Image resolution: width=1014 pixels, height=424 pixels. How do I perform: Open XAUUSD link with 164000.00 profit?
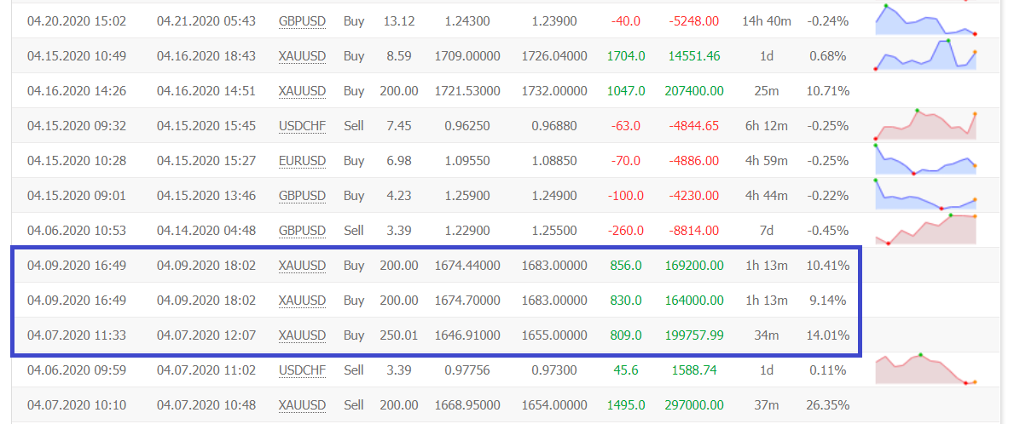click(x=302, y=300)
